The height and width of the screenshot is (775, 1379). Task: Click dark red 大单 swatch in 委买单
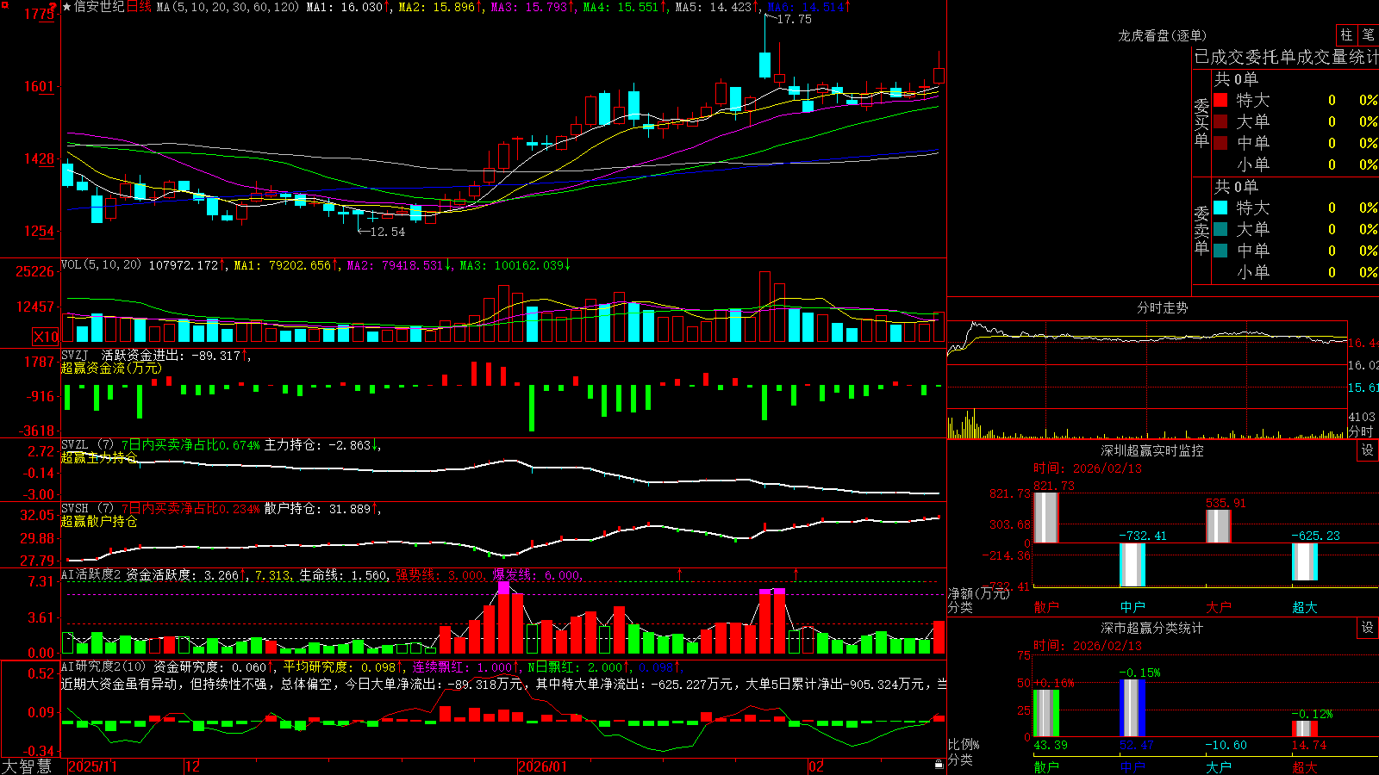[1220, 121]
